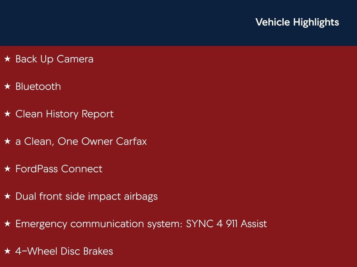The image size is (357, 267).
Task: Click Dual front side impact airbags text
Action: (86, 196)
